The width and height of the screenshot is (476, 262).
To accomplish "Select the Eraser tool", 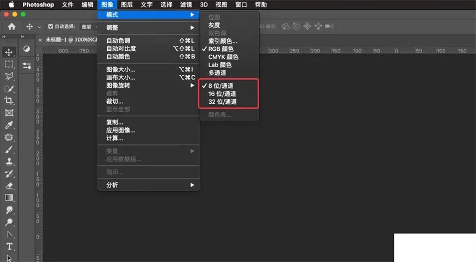I will [x=9, y=186].
